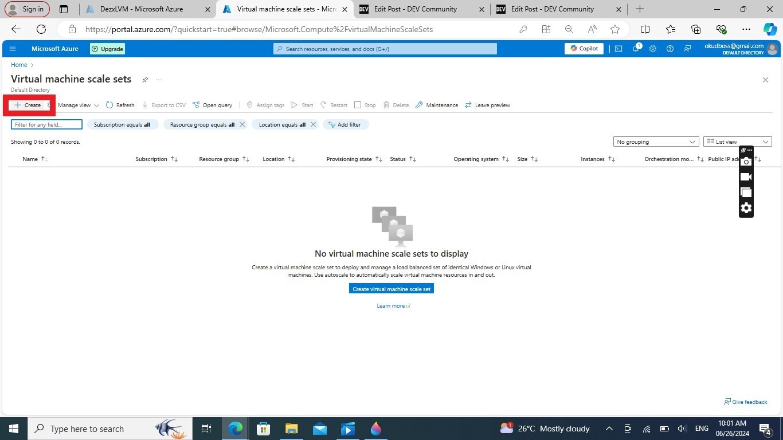Screen dimensions: 783x440
Task: Open the Azure help question mark
Action: (670, 49)
